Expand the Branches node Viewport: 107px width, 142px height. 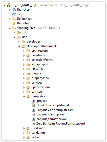(9, 10)
